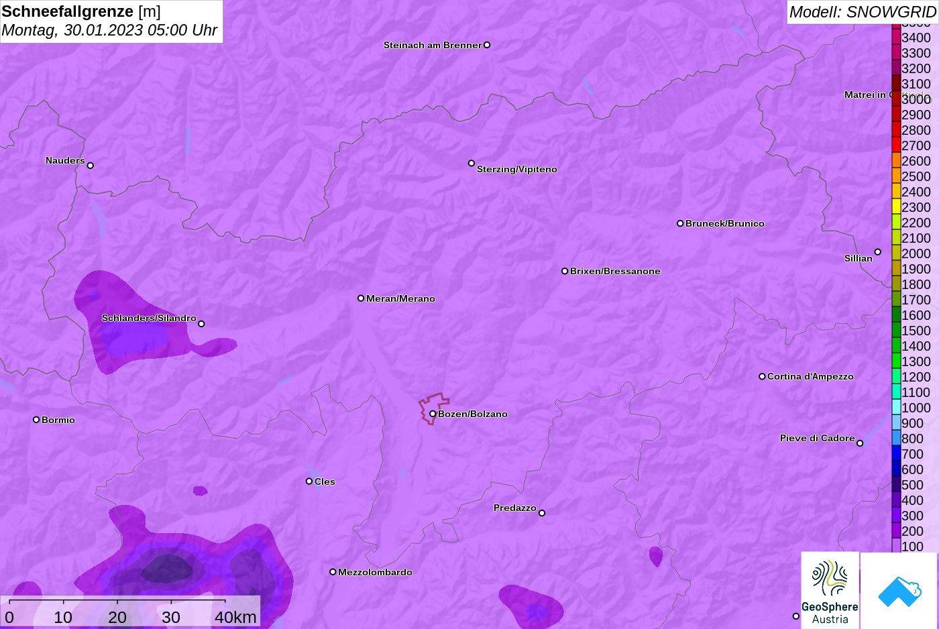Click the '100' legend value
This screenshot has height=629, width=939.
coord(913,547)
